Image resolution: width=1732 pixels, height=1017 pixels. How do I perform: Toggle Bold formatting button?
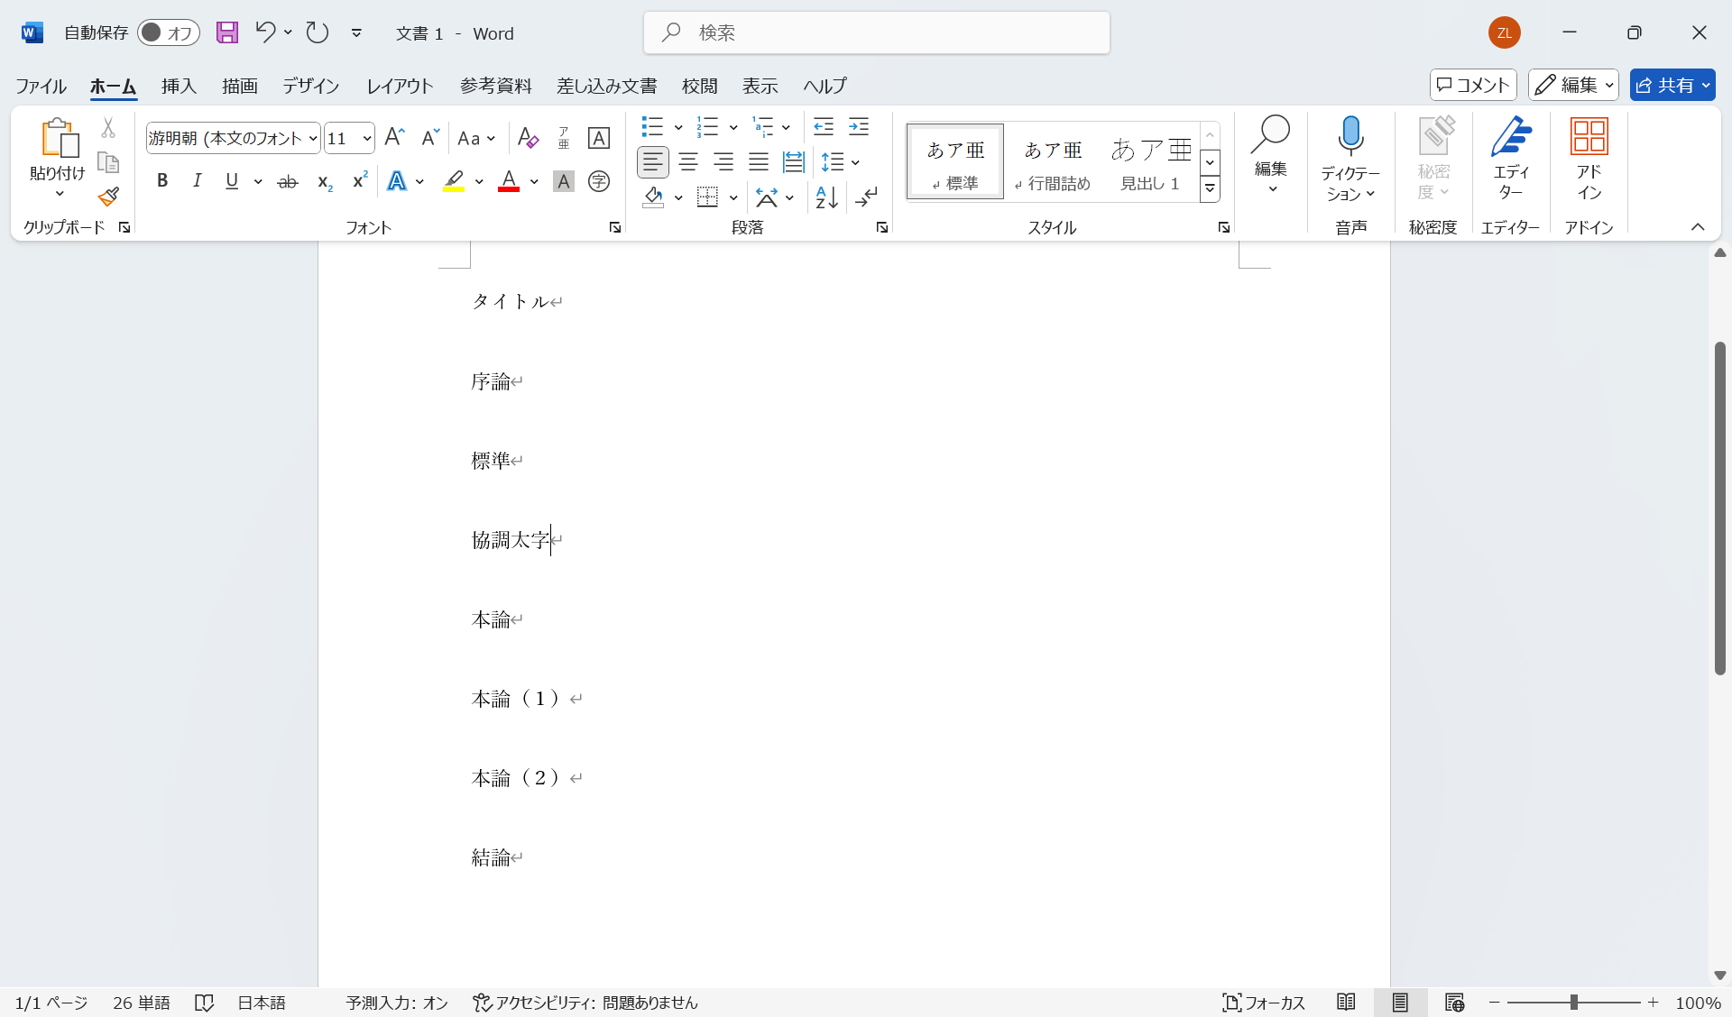162,181
